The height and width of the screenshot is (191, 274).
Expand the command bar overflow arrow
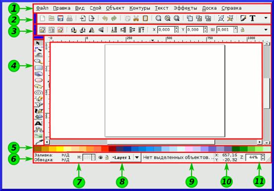click(266, 18)
